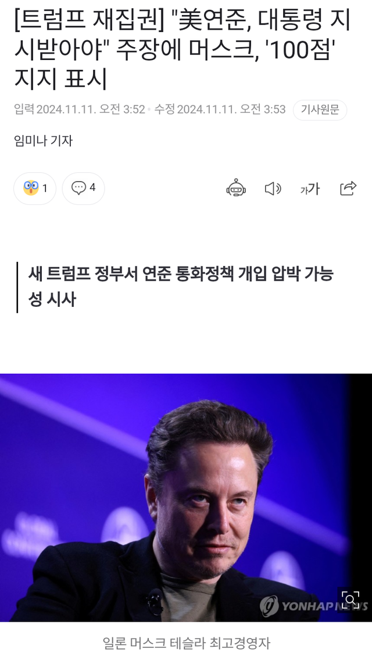Click the comment count number 4
Image resolution: width=372 pixels, height=652 pixels.
pyautogui.click(x=92, y=187)
